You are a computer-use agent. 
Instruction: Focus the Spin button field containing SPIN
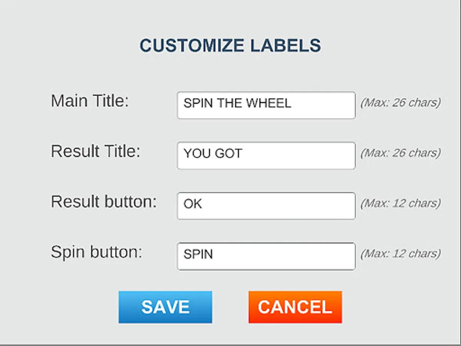pos(266,256)
